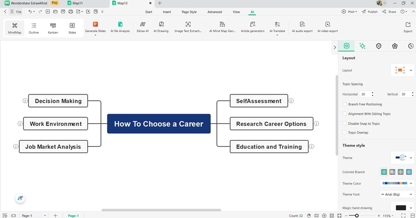Enable Branch Free Positioning checkbox

click(x=344, y=104)
